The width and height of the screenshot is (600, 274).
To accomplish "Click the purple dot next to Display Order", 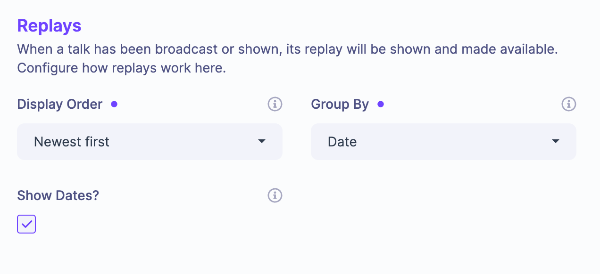I will coord(114,104).
